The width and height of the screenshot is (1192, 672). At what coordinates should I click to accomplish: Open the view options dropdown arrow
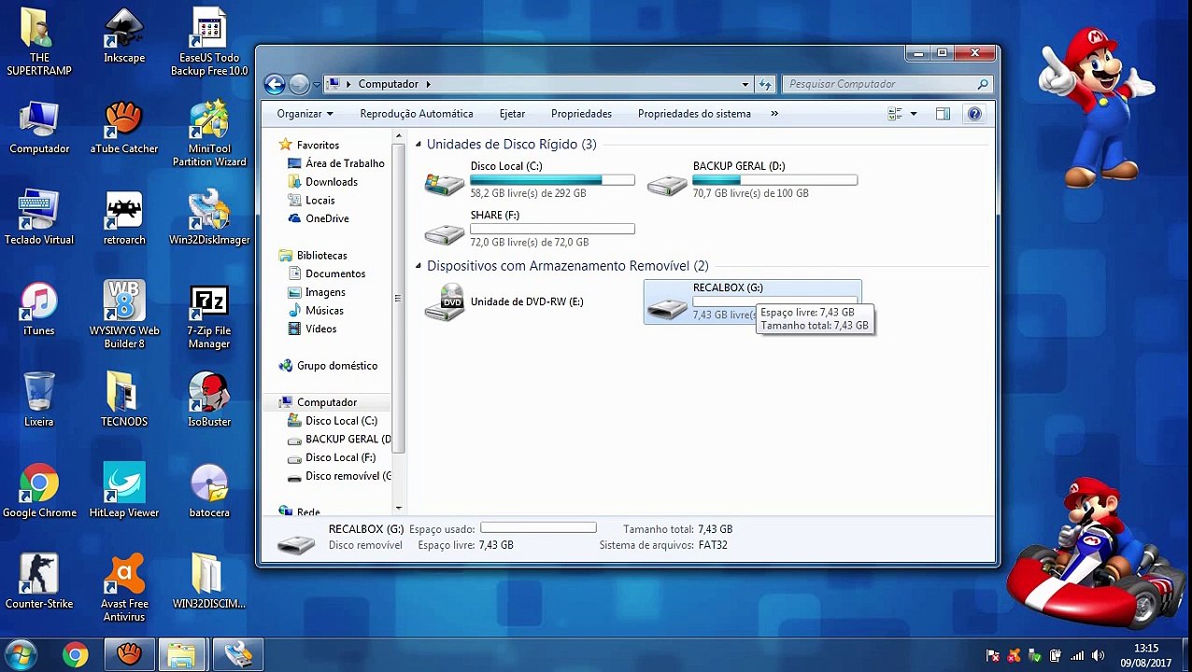(914, 114)
